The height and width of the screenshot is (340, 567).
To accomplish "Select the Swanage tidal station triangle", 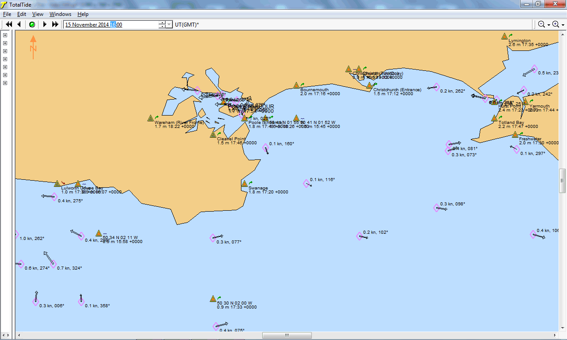I will [245, 184].
